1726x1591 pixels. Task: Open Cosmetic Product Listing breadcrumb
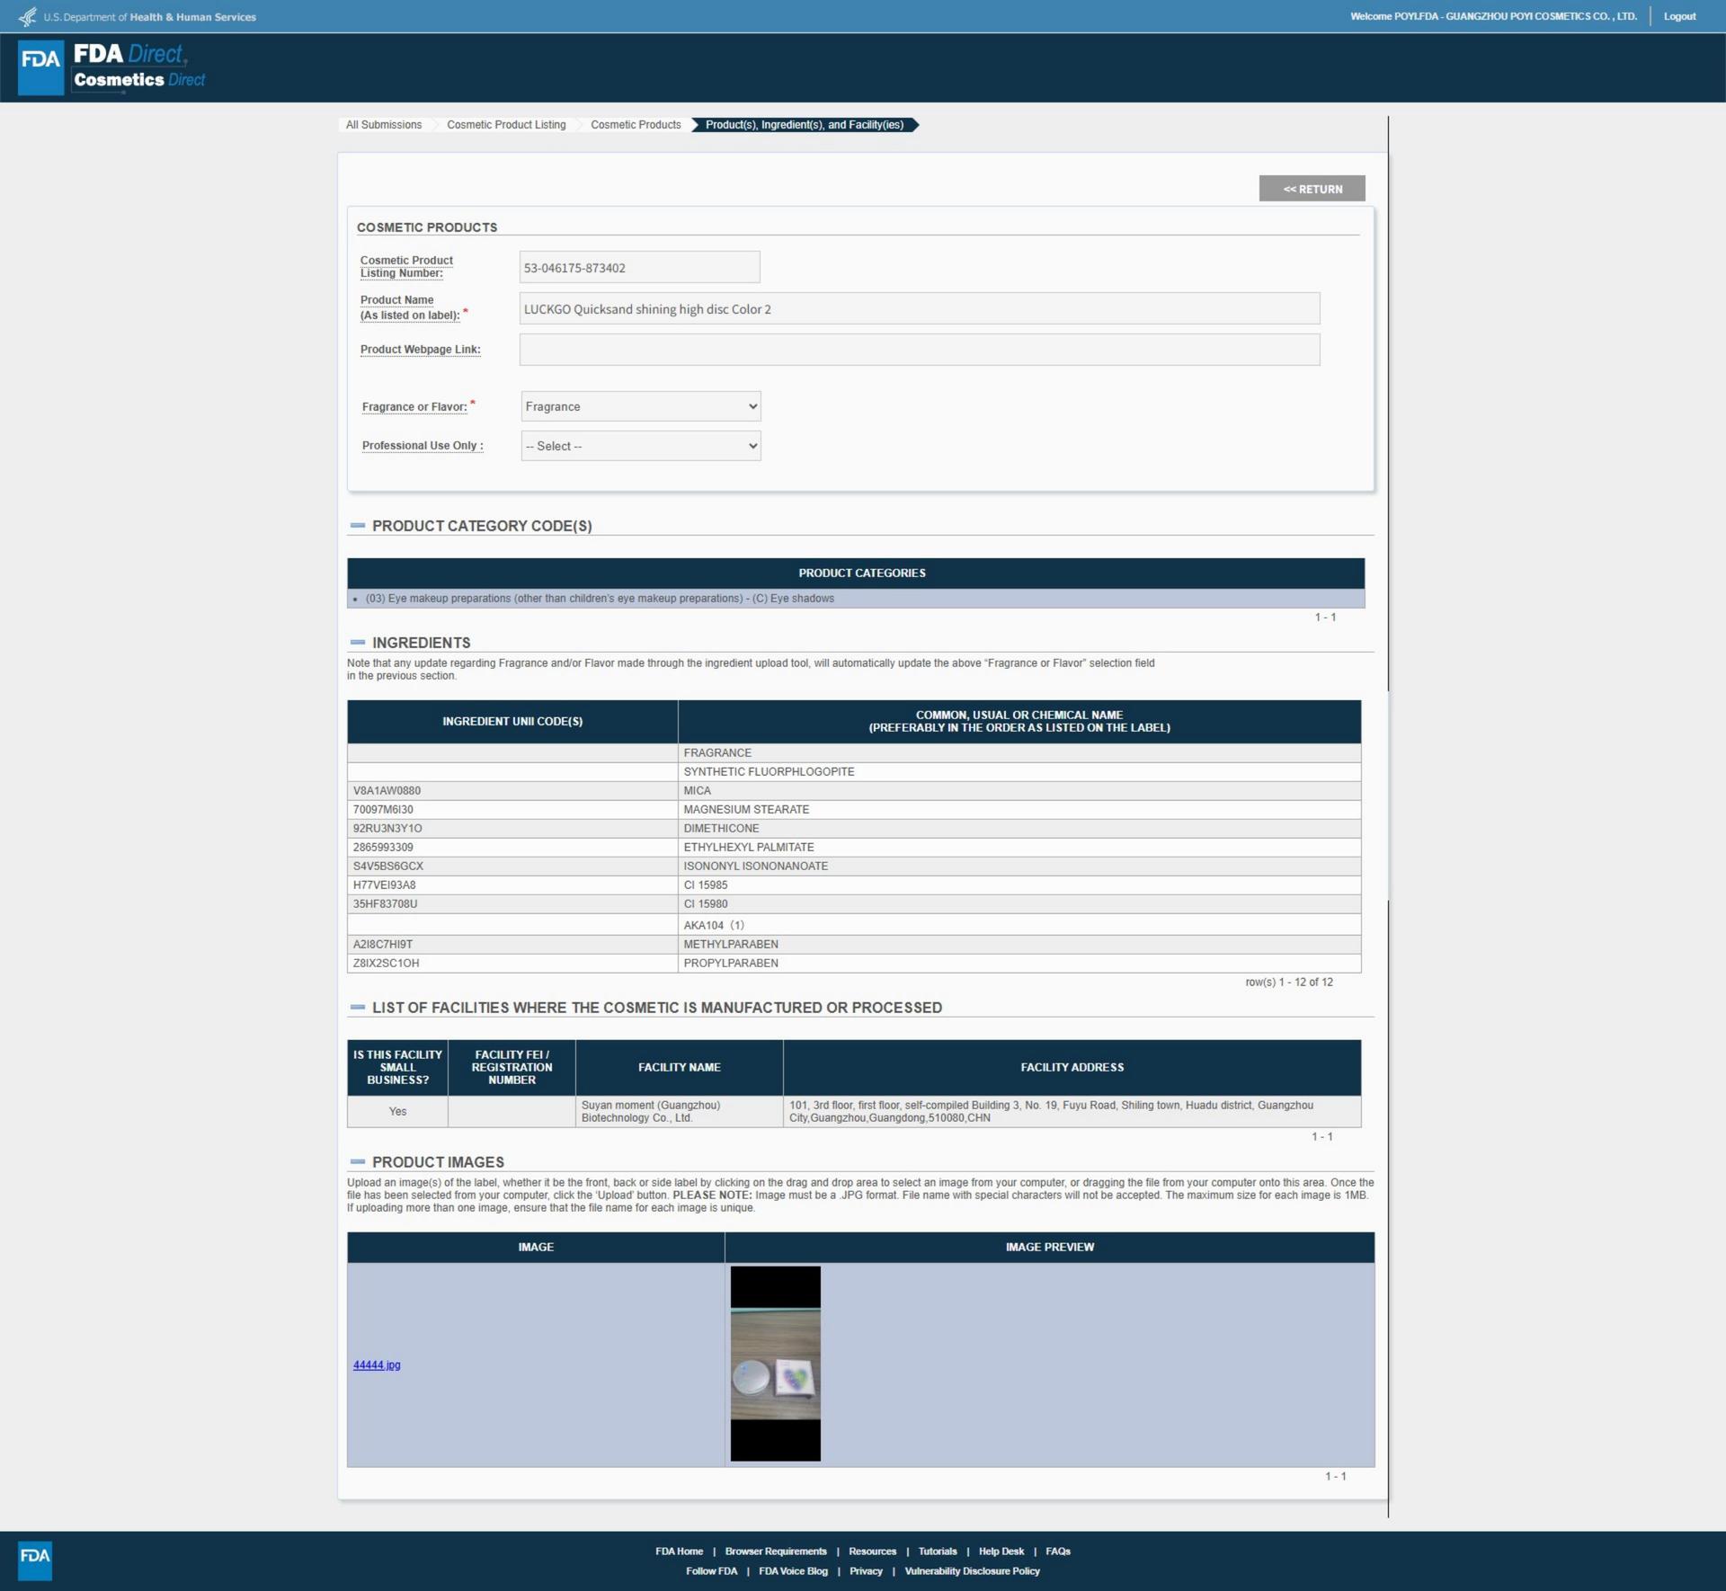point(506,125)
